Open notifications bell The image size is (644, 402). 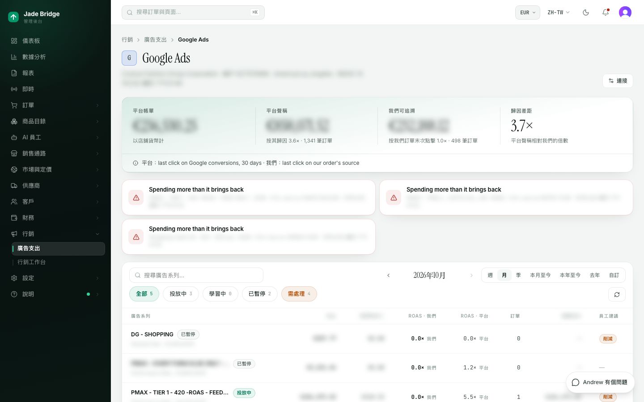coord(606,13)
